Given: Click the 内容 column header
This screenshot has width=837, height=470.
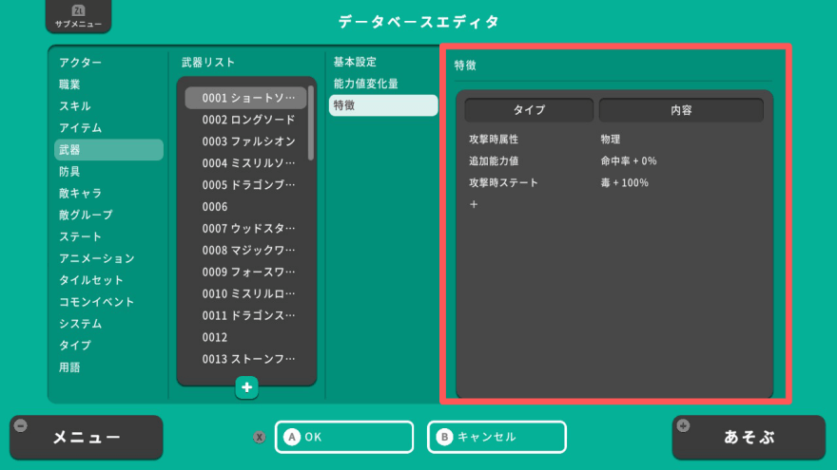Looking at the screenshot, I should [681, 110].
